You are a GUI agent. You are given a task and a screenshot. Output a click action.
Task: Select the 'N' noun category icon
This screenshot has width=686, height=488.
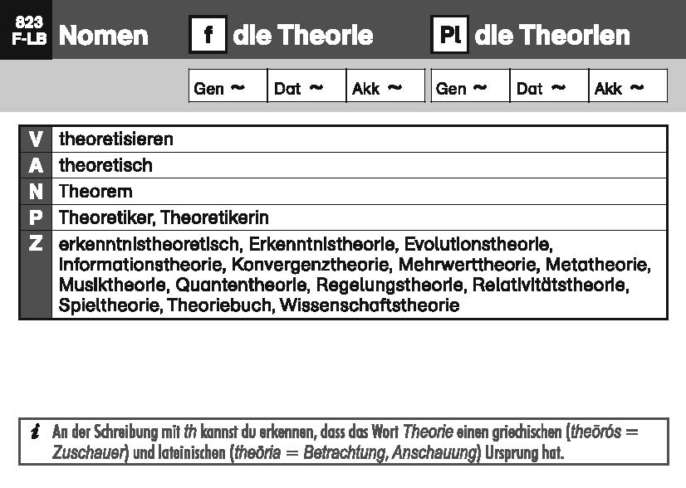[35, 192]
